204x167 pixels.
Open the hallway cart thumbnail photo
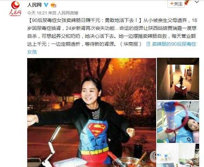tap(178, 79)
